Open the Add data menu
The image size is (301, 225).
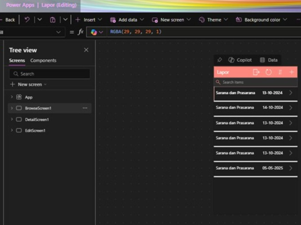point(127,20)
